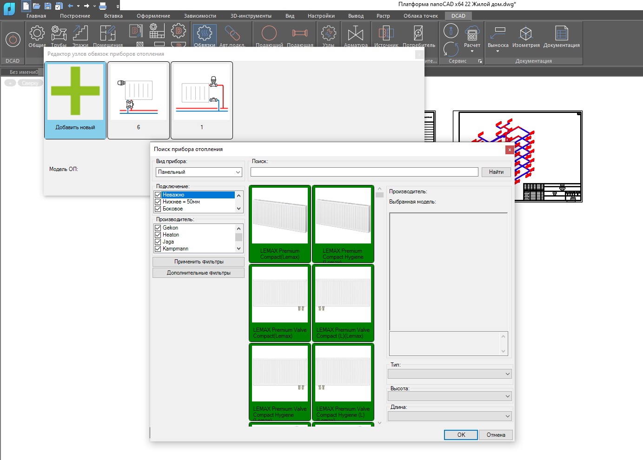
Task: Confirm with the OK button
Action: pos(461,435)
